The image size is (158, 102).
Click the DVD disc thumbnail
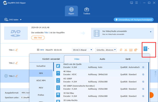(x=16, y=33)
